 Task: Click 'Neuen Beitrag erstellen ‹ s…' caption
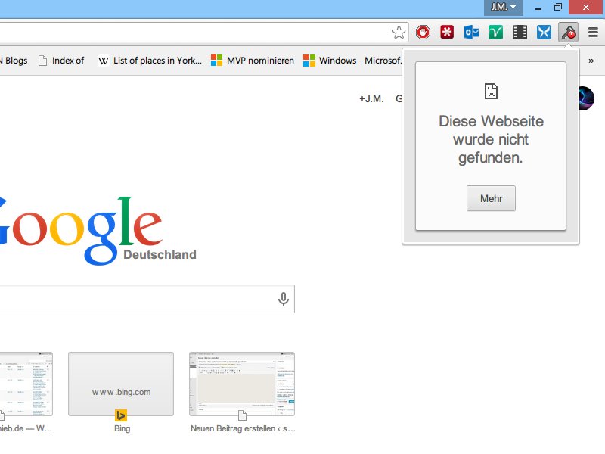(243, 428)
